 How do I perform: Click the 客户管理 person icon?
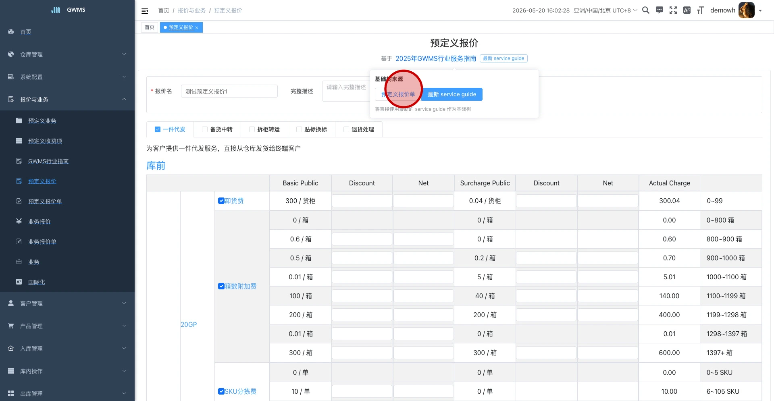[11, 303]
